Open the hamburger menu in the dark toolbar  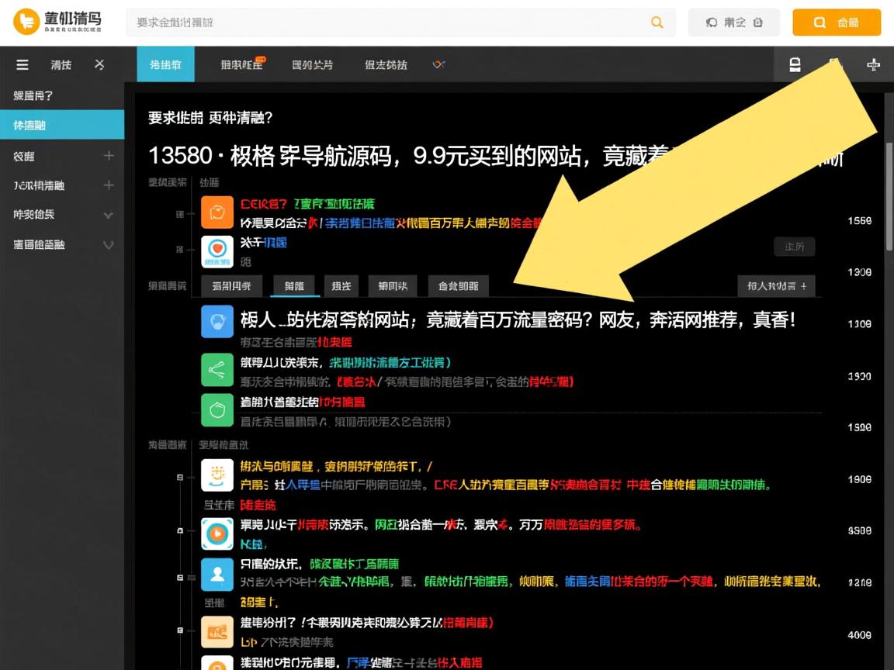(x=22, y=65)
